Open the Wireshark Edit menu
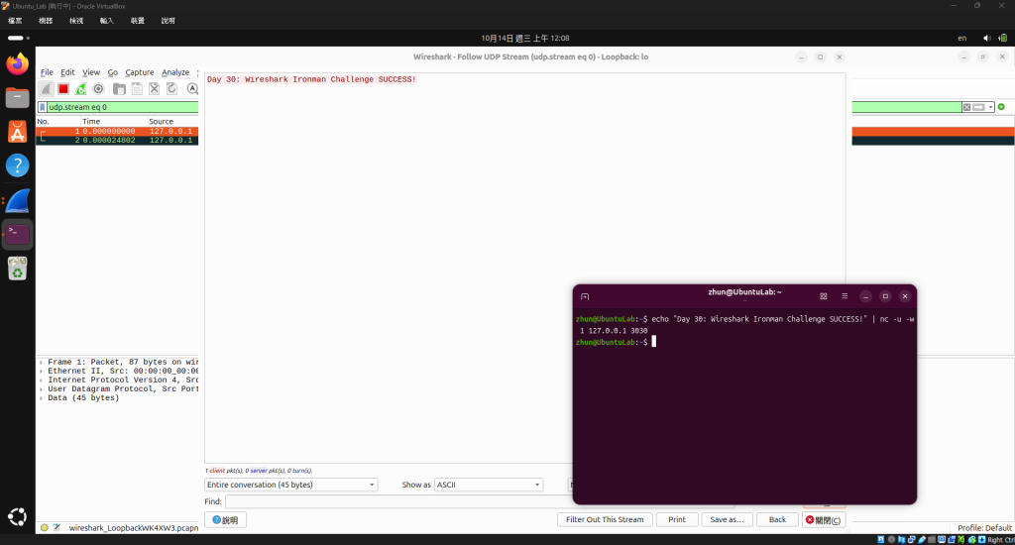 coord(67,72)
